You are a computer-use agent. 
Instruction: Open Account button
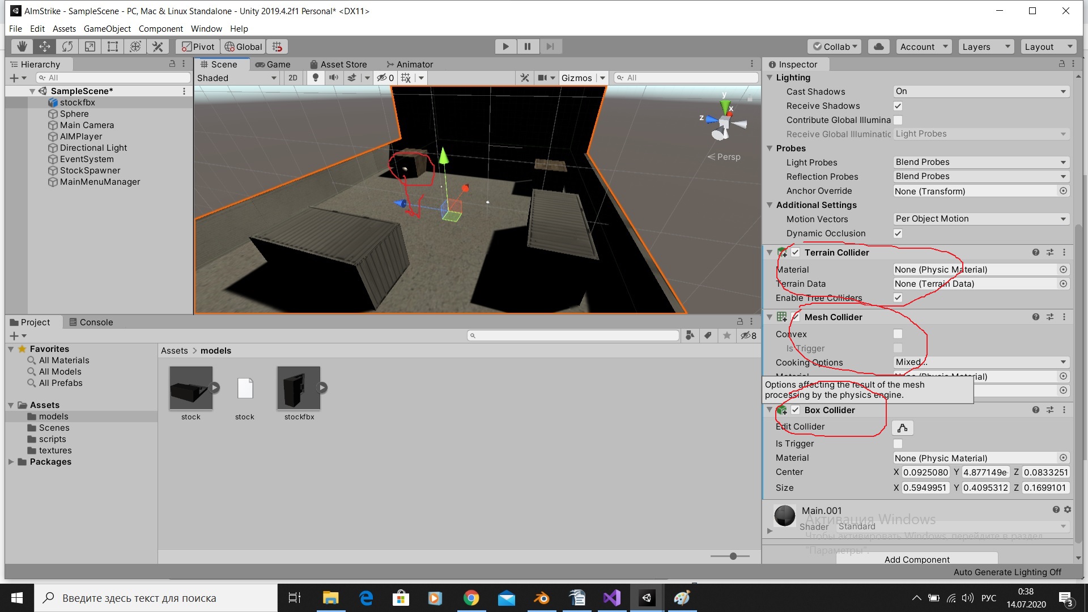[x=924, y=46]
